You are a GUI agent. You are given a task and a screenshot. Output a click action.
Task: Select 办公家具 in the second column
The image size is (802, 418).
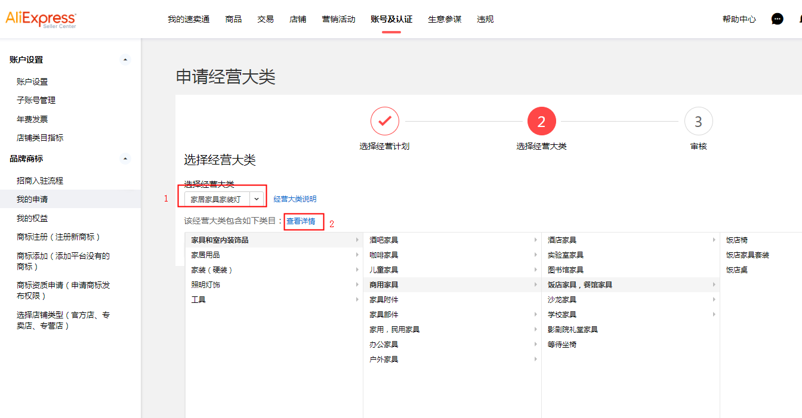[384, 344]
